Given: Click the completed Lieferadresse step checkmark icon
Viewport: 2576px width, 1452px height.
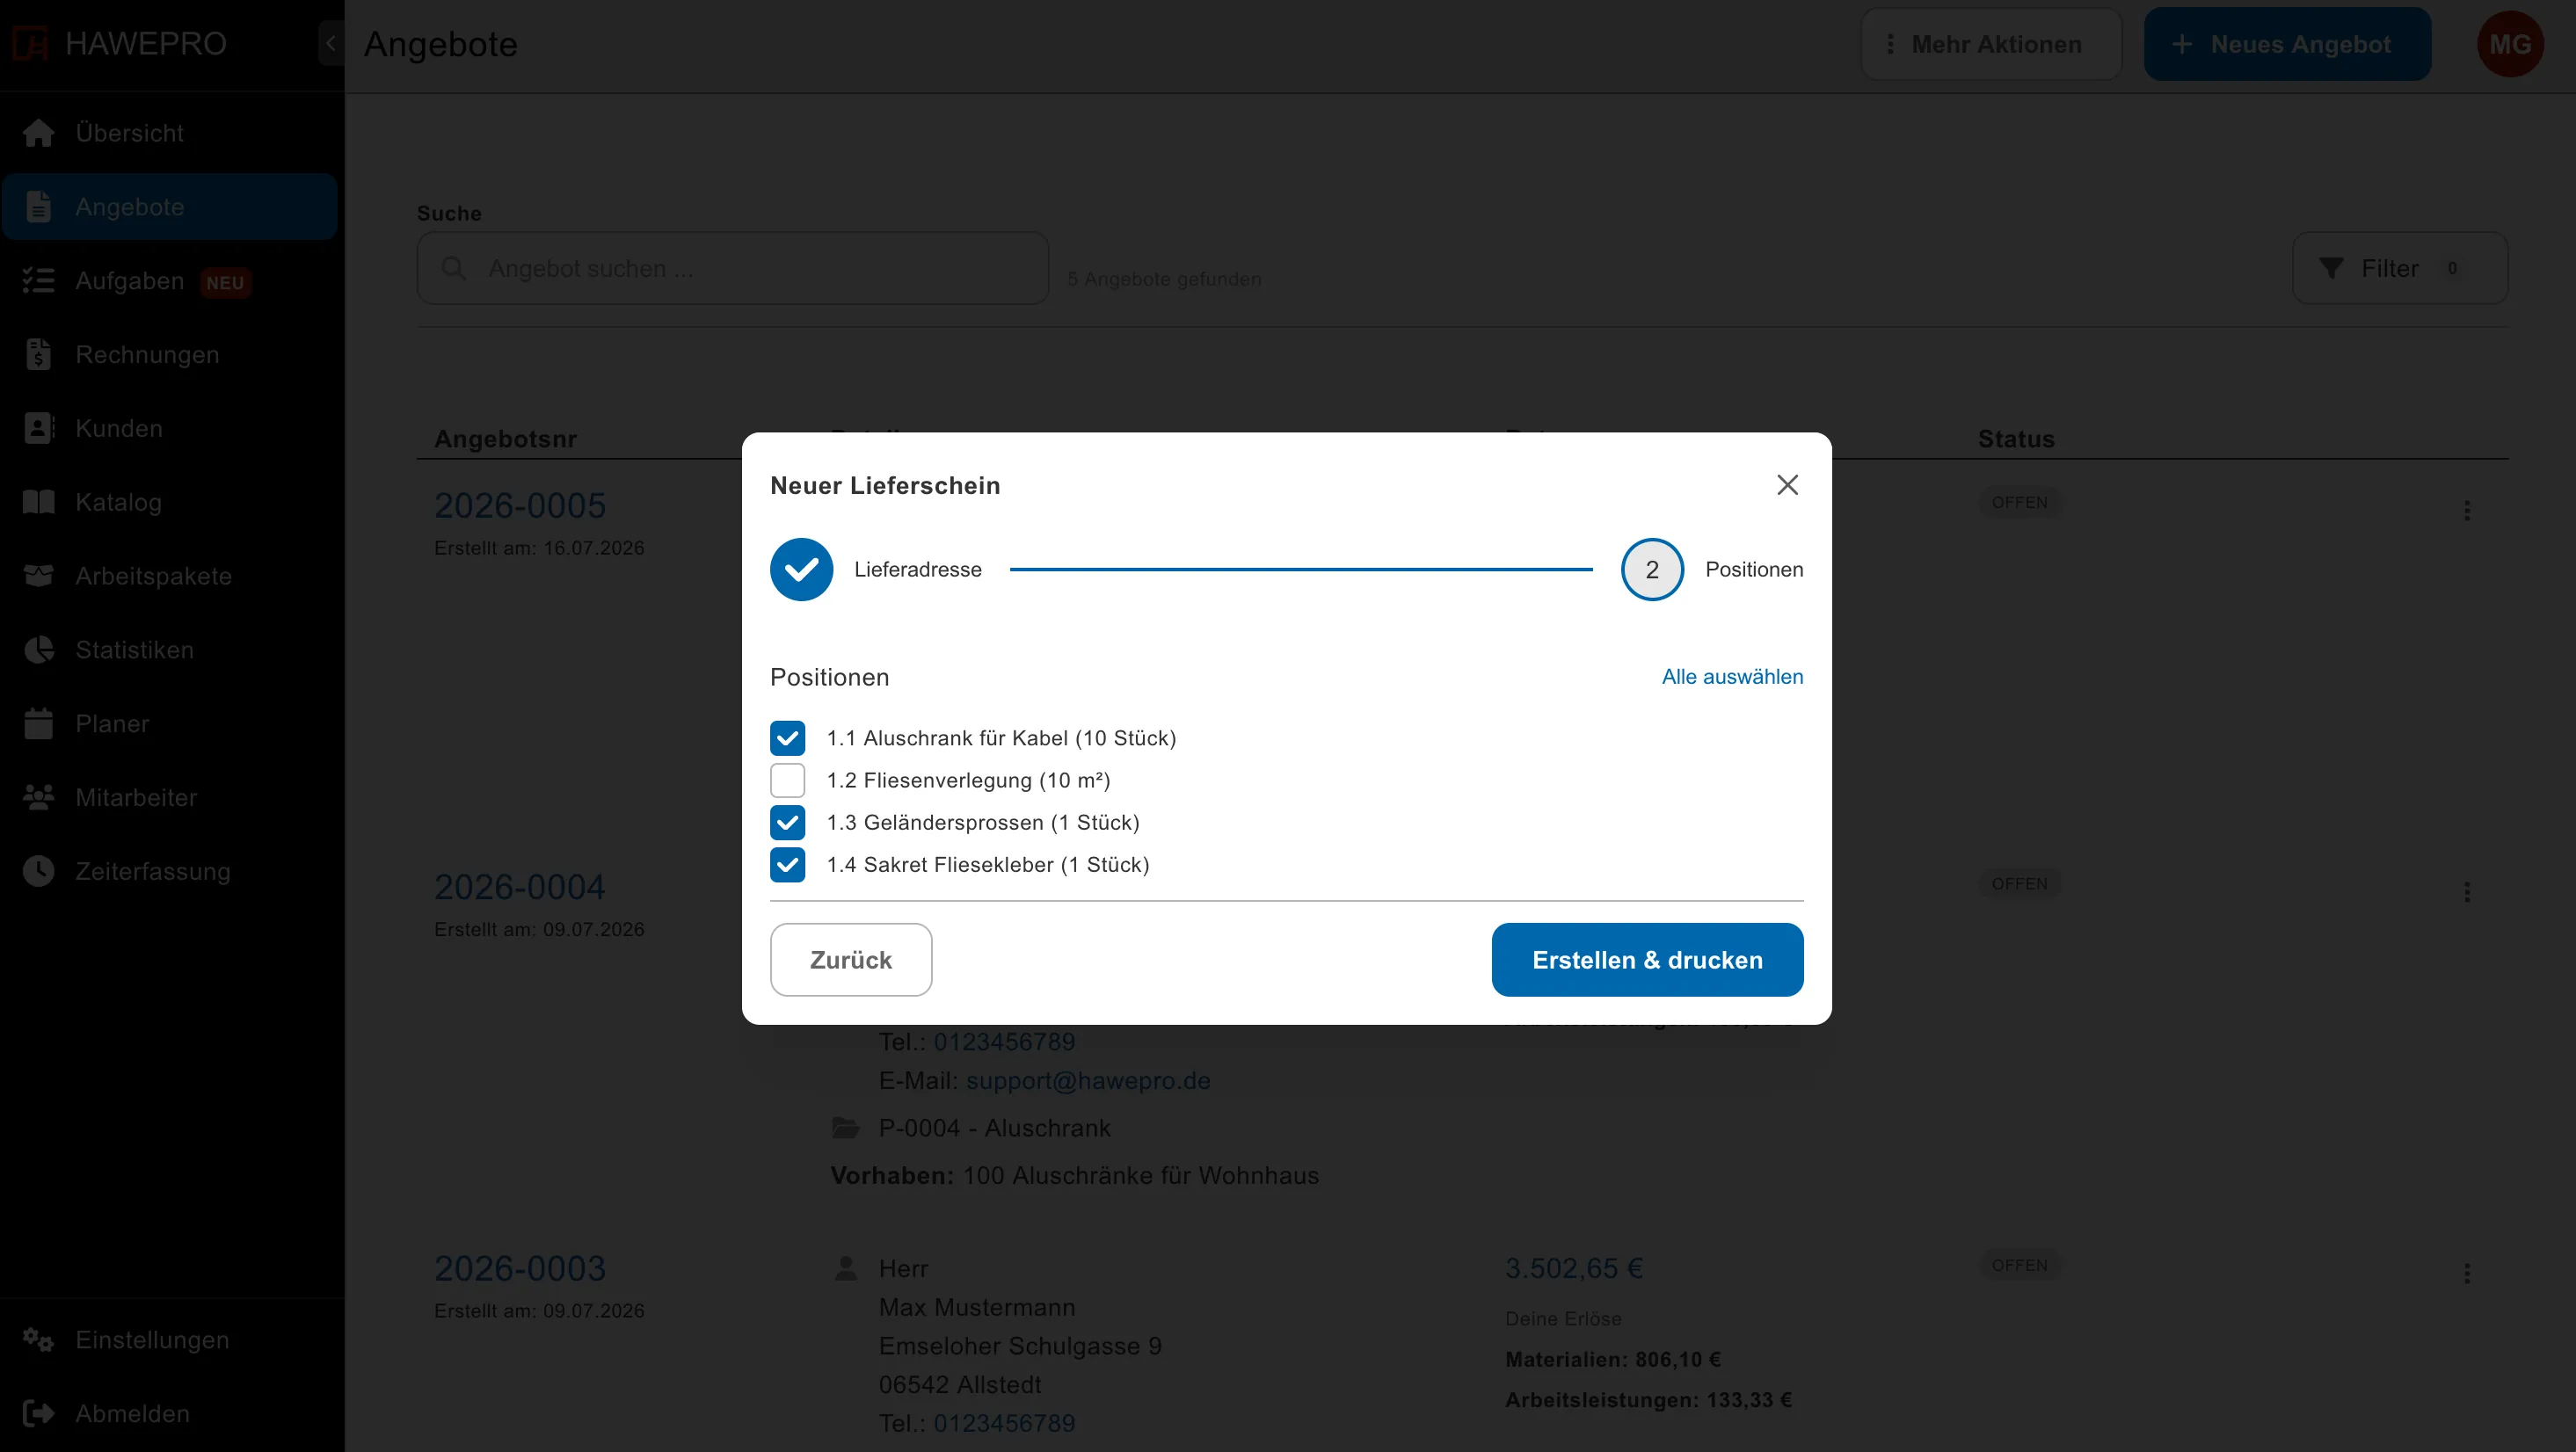Looking at the screenshot, I should (x=801, y=569).
